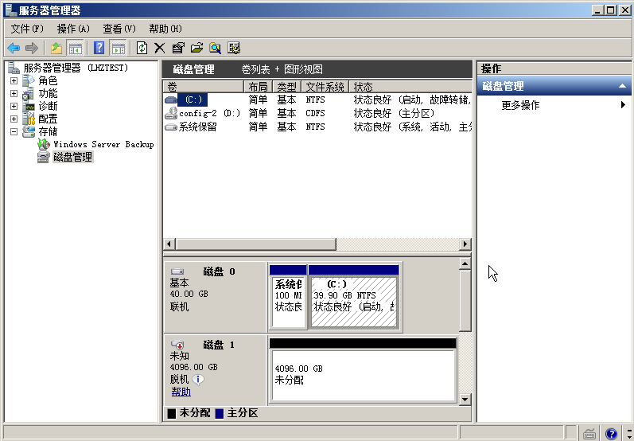
Task: Click the Refresh toolbar icon
Action: coord(142,48)
